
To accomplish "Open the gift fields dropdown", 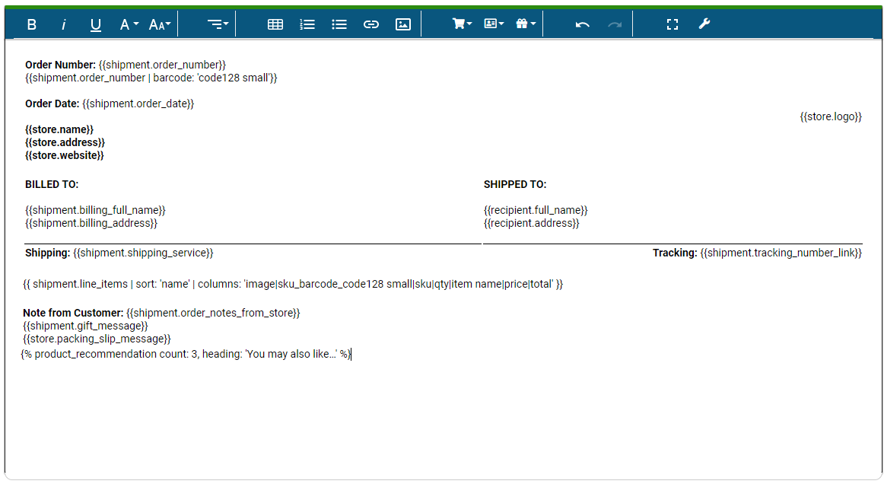I will coord(526,24).
